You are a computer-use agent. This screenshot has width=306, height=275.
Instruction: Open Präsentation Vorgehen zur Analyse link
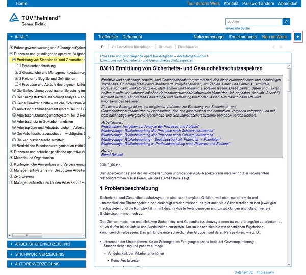tap(150, 126)
